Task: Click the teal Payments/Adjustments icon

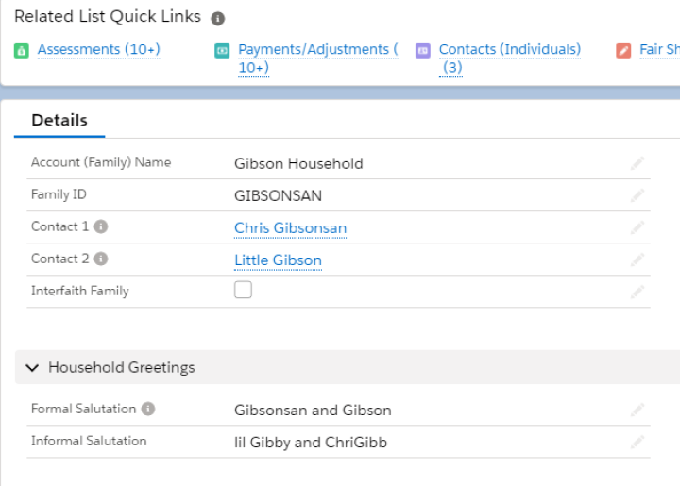Action: click(x=222, y=51)
